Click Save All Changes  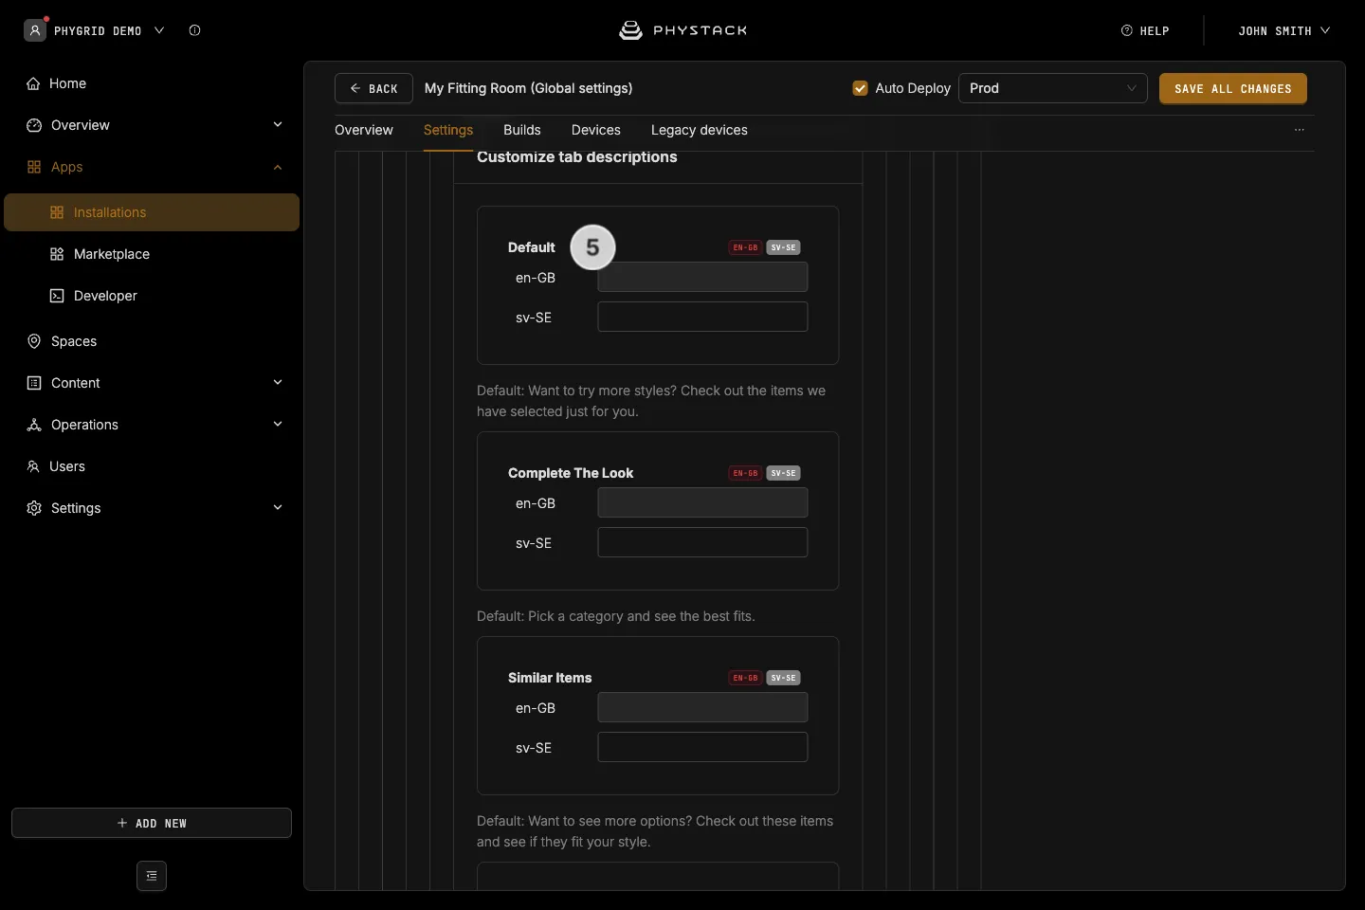coord(1233,88)
